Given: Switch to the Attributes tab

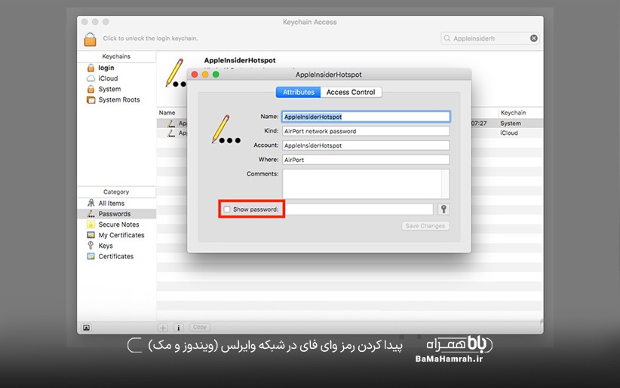Looking at the screenshot, I should [298, 92].
